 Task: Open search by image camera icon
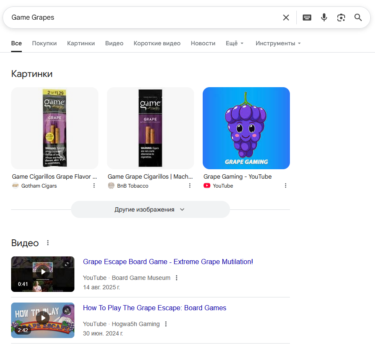click(341, 18)
